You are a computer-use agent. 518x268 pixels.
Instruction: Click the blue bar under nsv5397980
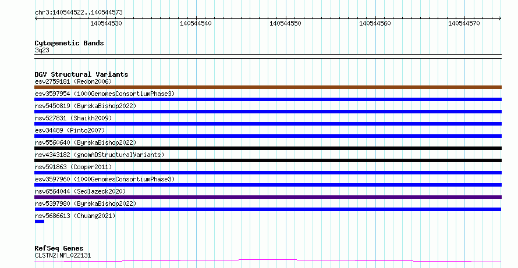268,209
